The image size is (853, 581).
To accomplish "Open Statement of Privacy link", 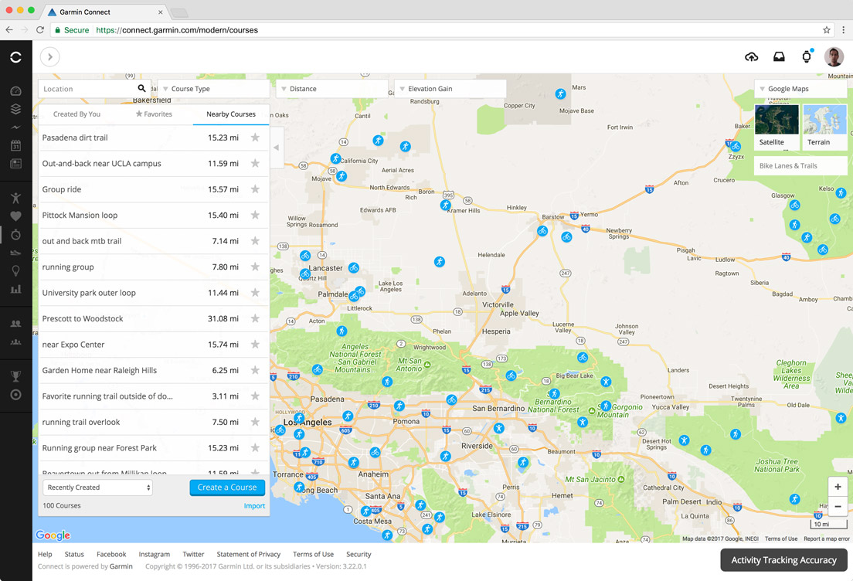I will click(249, 554).
